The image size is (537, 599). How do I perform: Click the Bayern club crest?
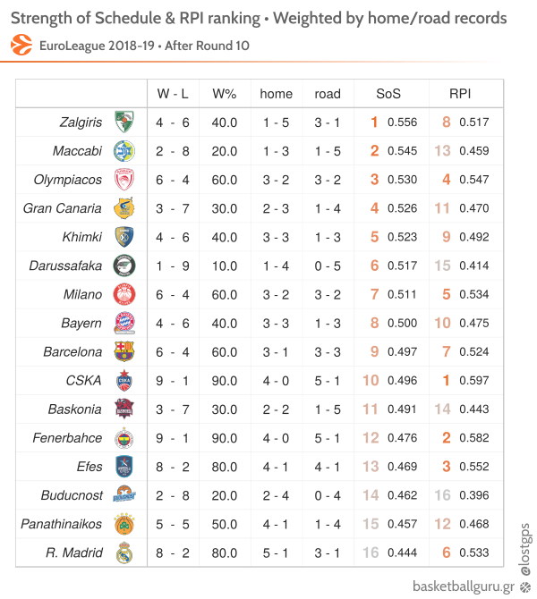click(124, 323)
